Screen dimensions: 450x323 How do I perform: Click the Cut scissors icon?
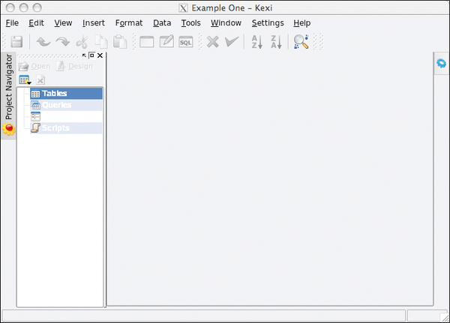coord(82,42)
